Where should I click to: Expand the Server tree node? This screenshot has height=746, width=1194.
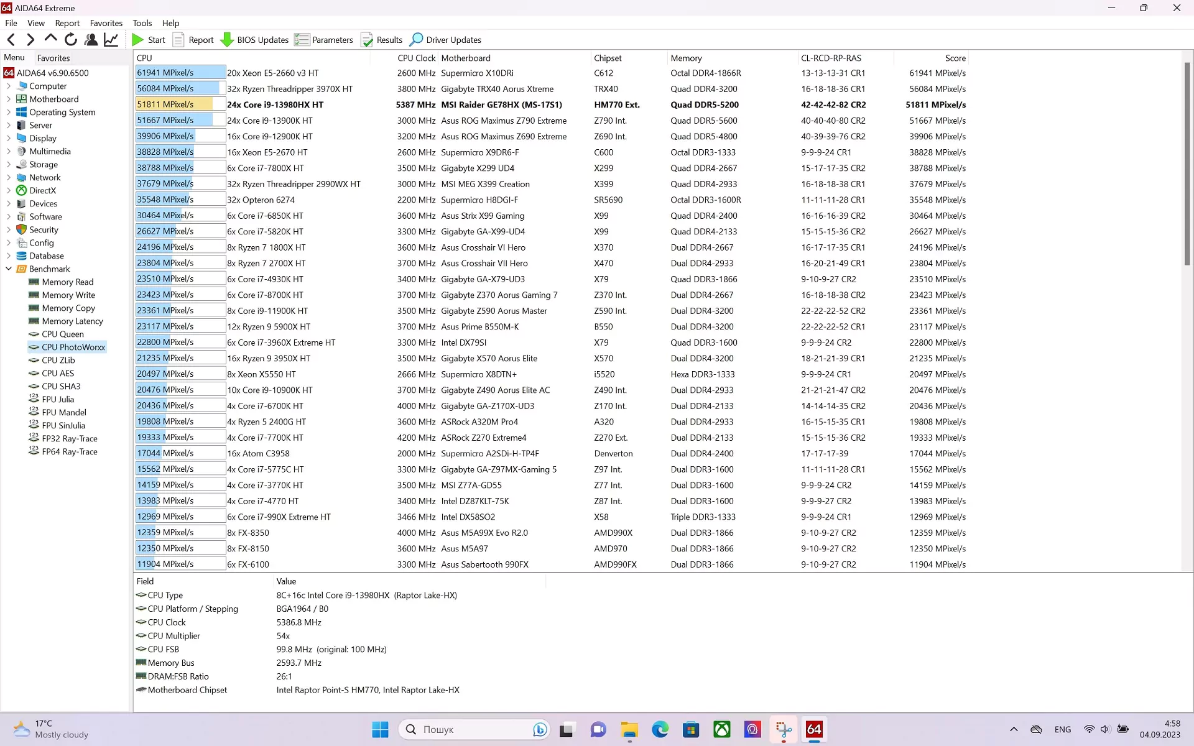[x=9, y=125]
